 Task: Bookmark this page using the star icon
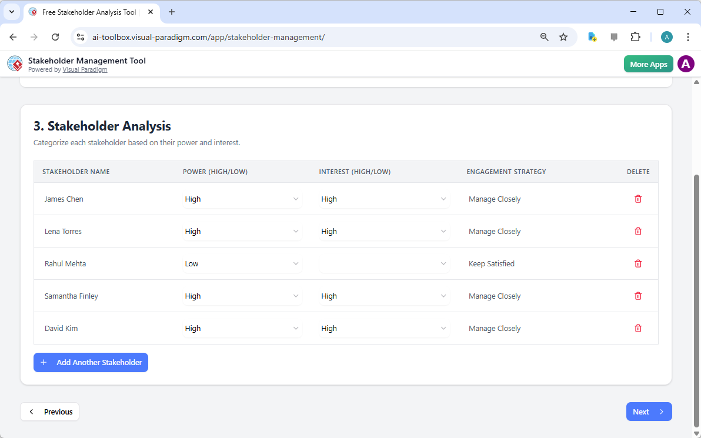click(x=563, y=36)
